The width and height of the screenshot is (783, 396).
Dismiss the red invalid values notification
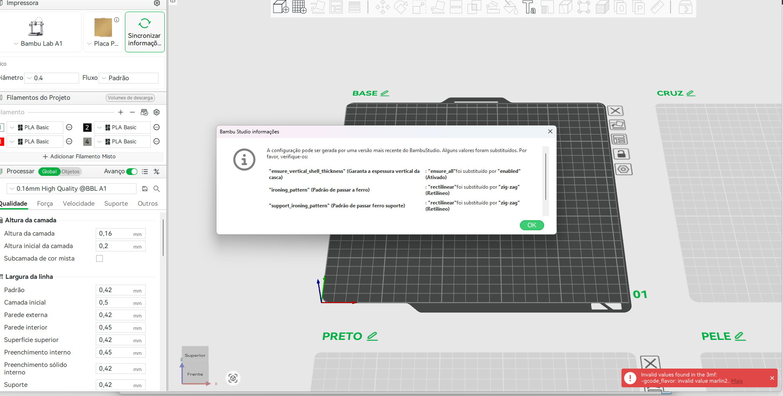[772, 378]
